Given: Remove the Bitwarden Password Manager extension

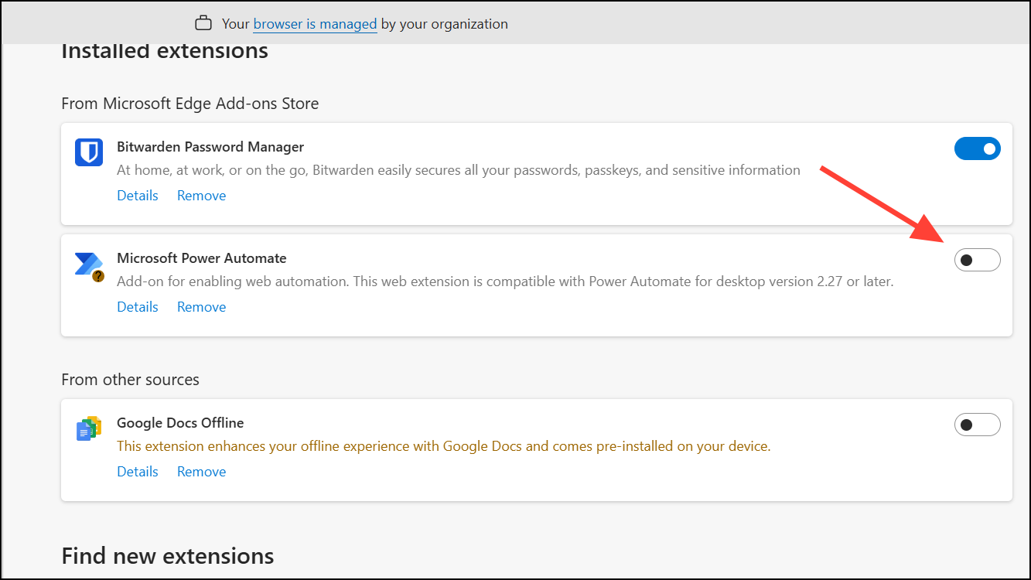Looking at the screenshot, I should pyautogui.click(x=200, y=195).
